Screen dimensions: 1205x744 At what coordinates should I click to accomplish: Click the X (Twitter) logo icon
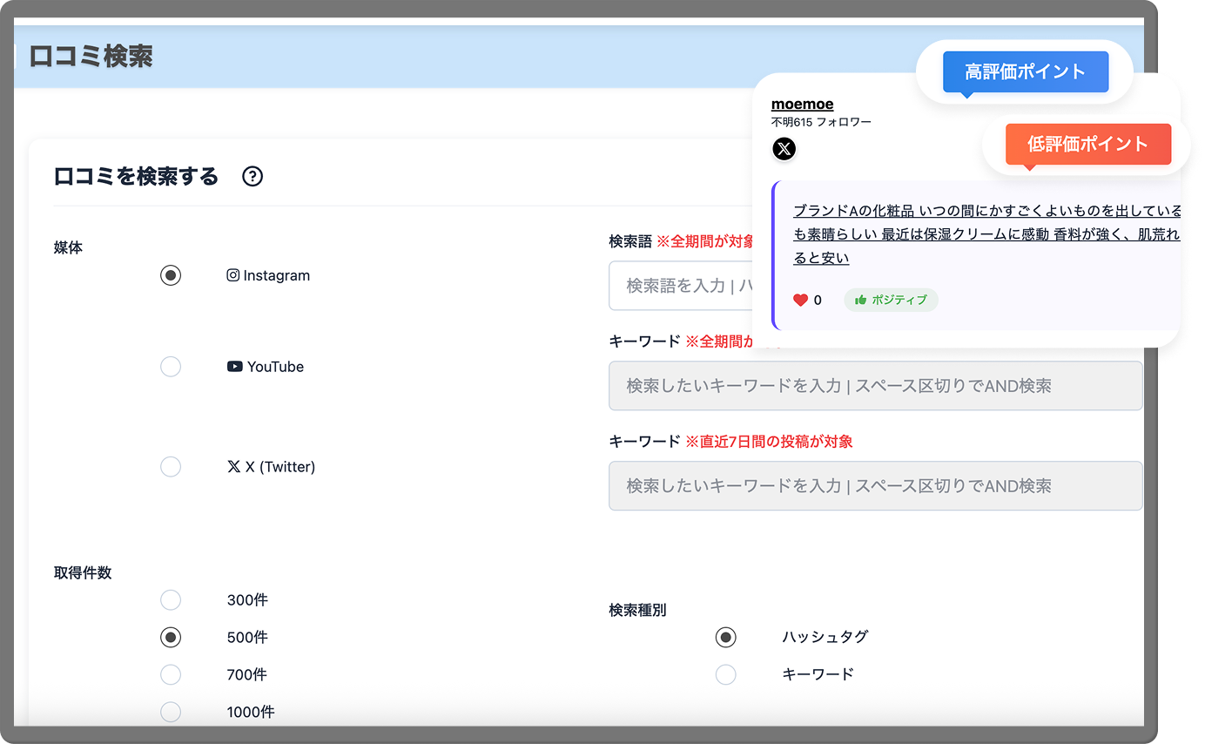tap(233, 467)
